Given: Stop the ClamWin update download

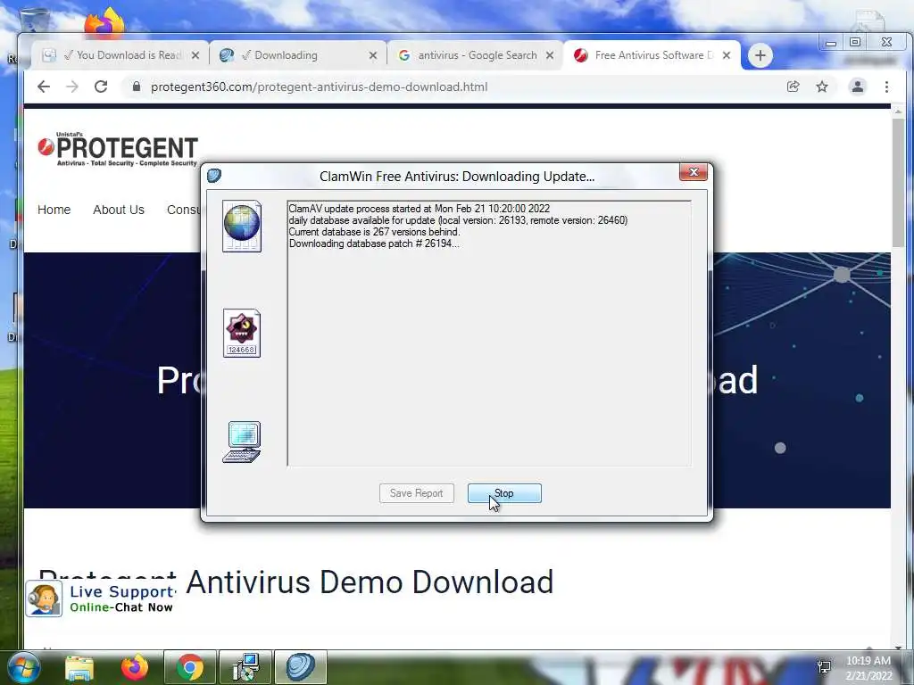Looking at the screenshot, I should click(x=504, y=493).
